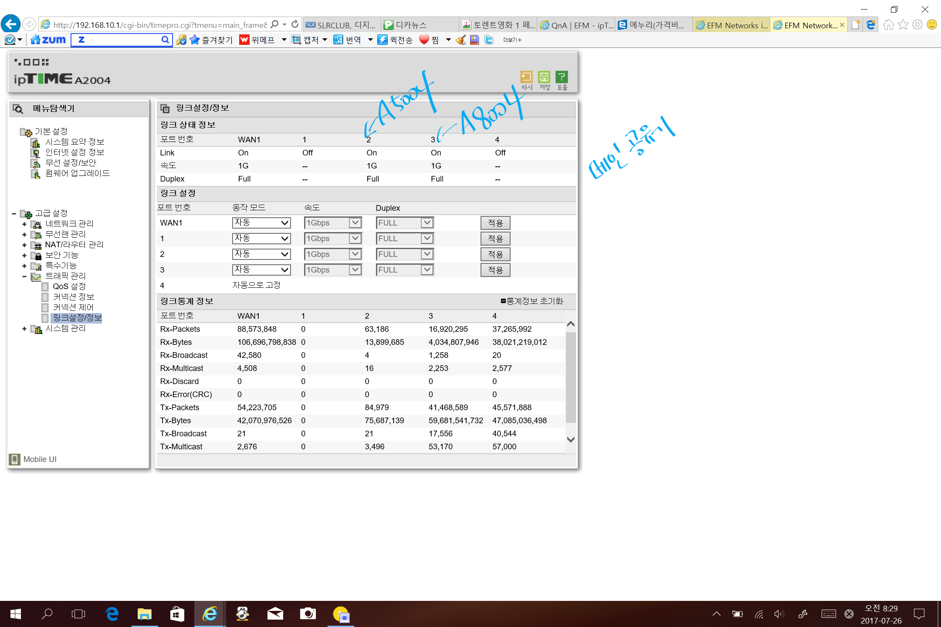Open 커넥션 제어 in the menu tree
Viewport: 941px width, 627px height.
pyautogui.click(x=73, y=307)
